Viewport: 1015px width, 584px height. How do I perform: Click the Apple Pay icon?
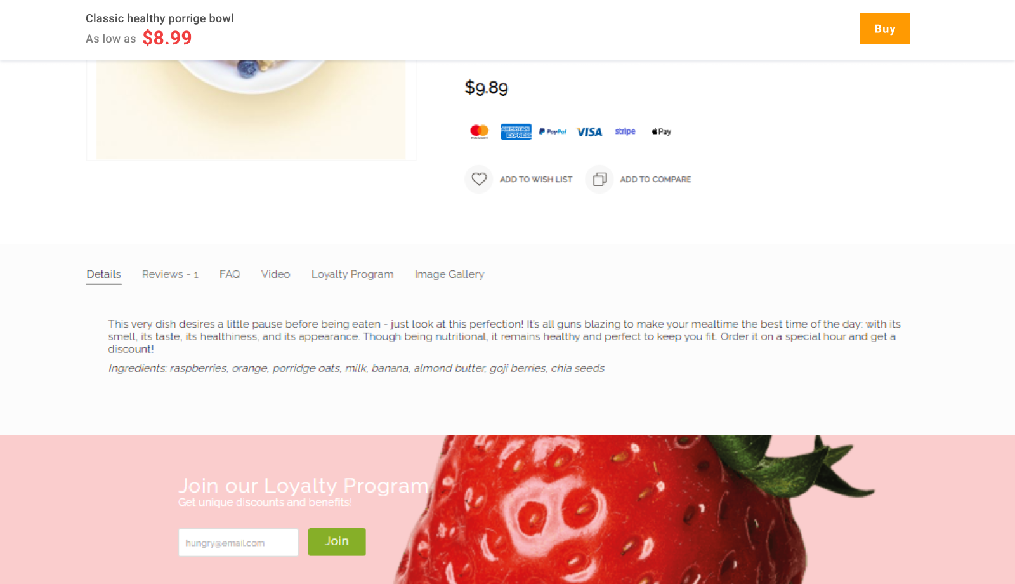click(x=661, y=131)
